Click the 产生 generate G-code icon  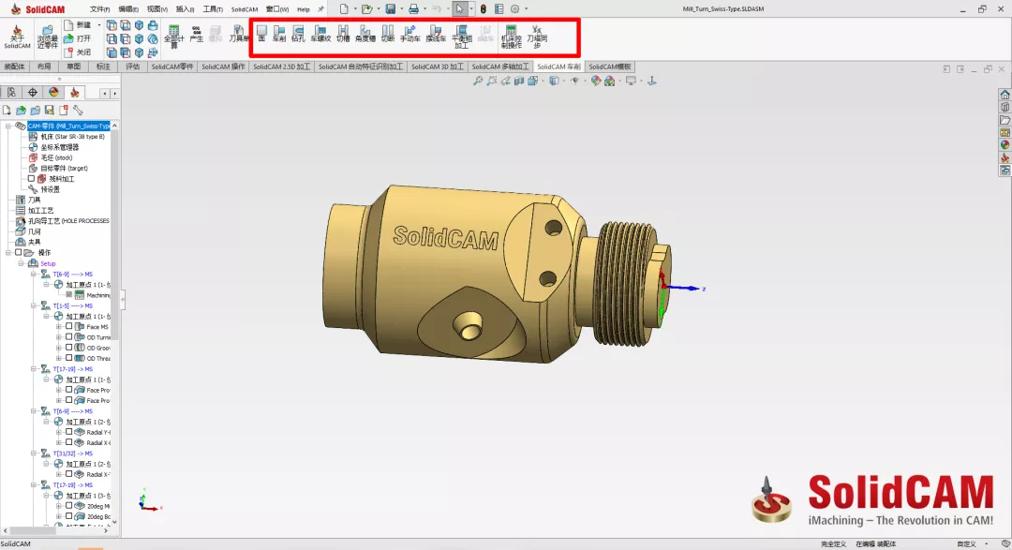[x=196, y=35]
